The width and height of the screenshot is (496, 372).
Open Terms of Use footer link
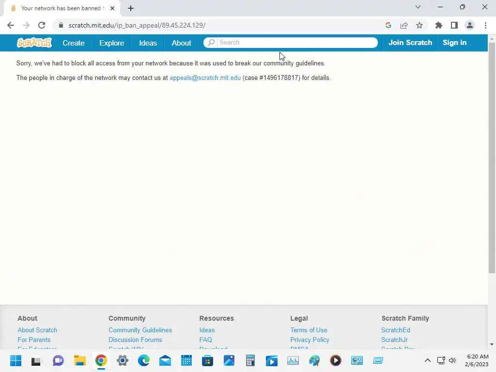click(x=309, y=330)
